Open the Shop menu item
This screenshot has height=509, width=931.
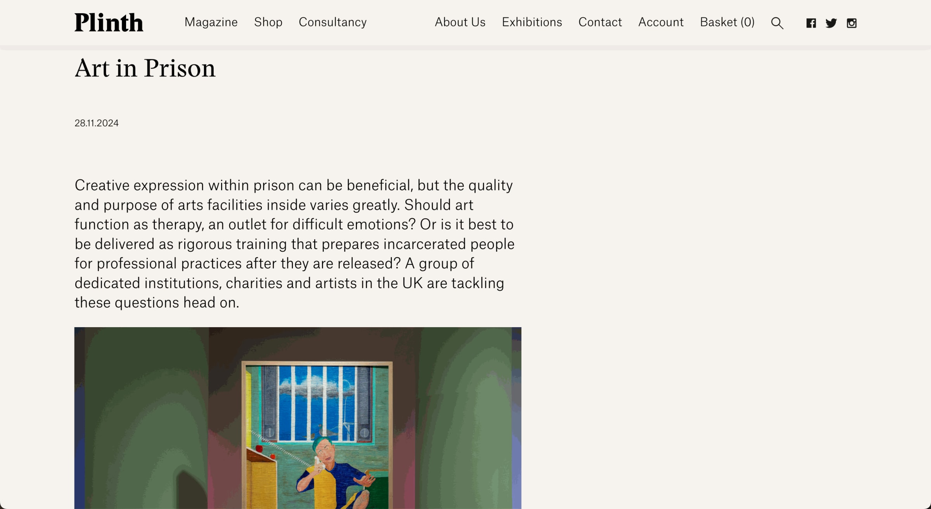click(268, 22)
